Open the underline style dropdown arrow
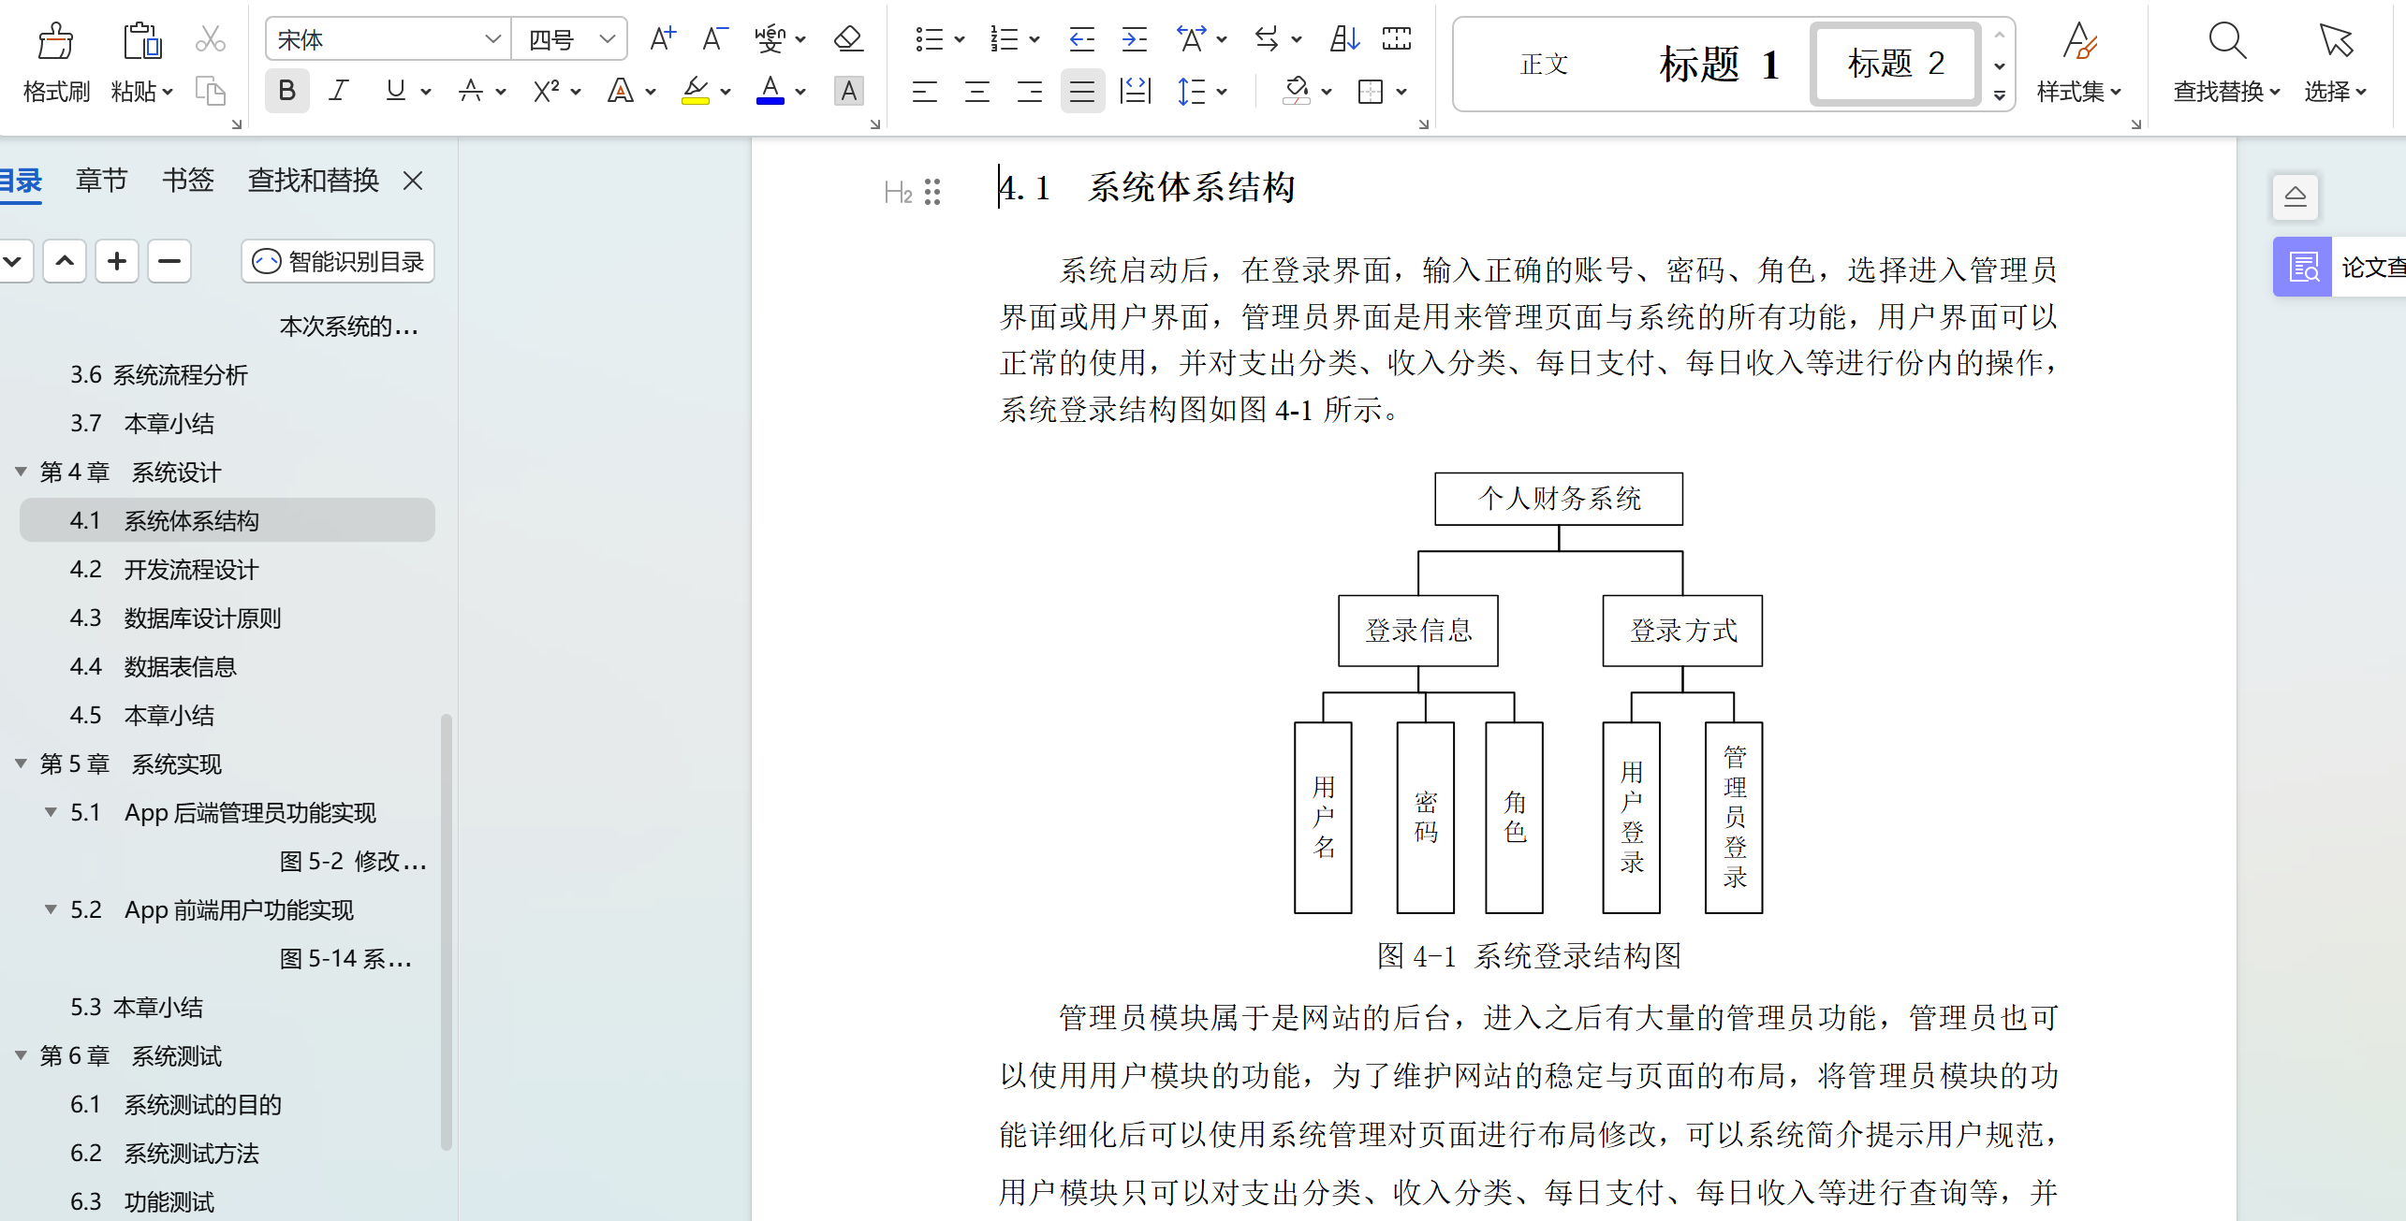The height and width of the screenshot is (1221, 2406). tap(426, 92)
